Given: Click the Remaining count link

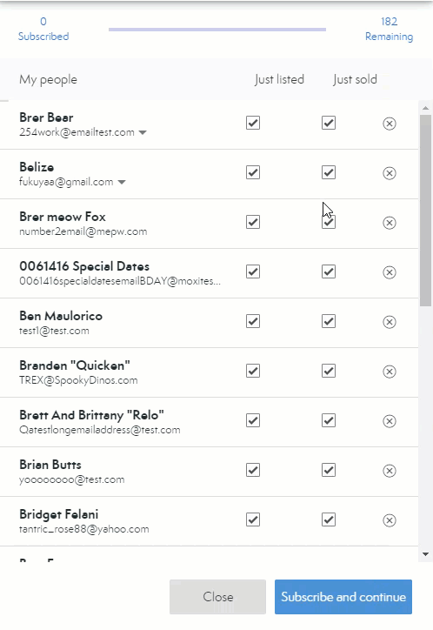Looking at the screenshot, I should point(389,29).
